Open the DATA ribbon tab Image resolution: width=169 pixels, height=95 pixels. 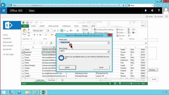pos(76,26)
